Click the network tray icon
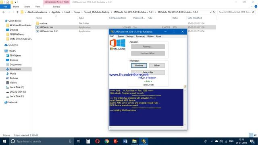 click(226, 141)
